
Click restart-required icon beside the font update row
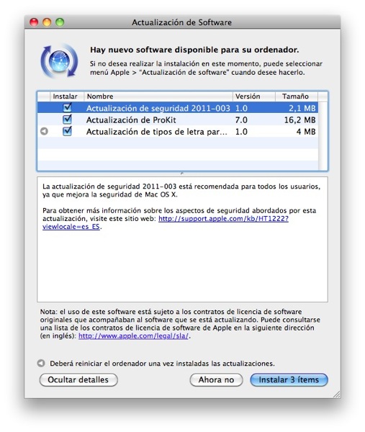[44, 132]
